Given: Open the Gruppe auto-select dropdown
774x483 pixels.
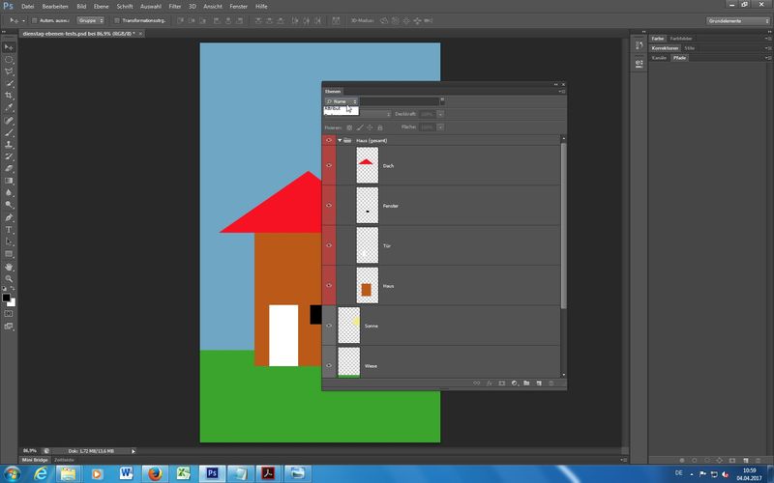Looking at the screenshot, I should click(91, 19).
